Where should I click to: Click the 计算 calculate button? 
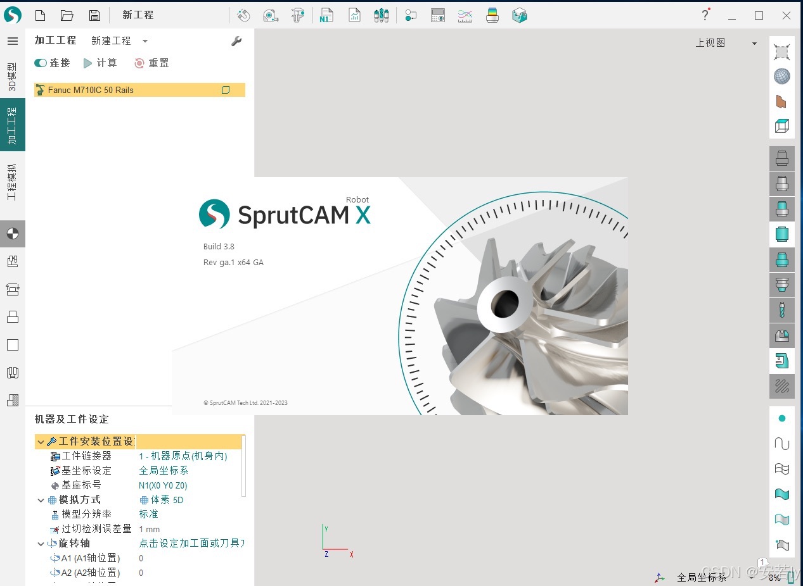tap(101, 63)
